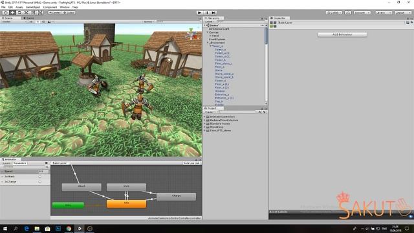
Task: Click Base Layer breadcrumb in Animator
Action: click(60, 163)
